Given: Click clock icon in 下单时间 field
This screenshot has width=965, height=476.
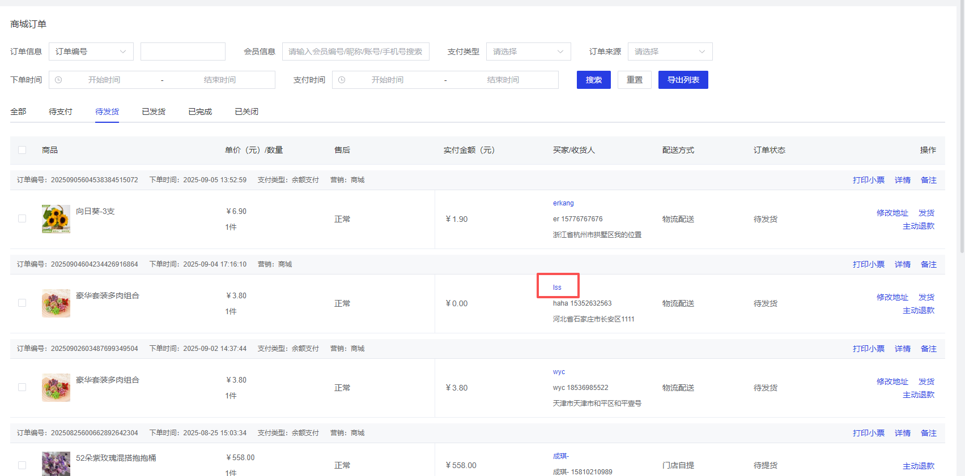Looking at the screenshot, I should click(58, 80).
